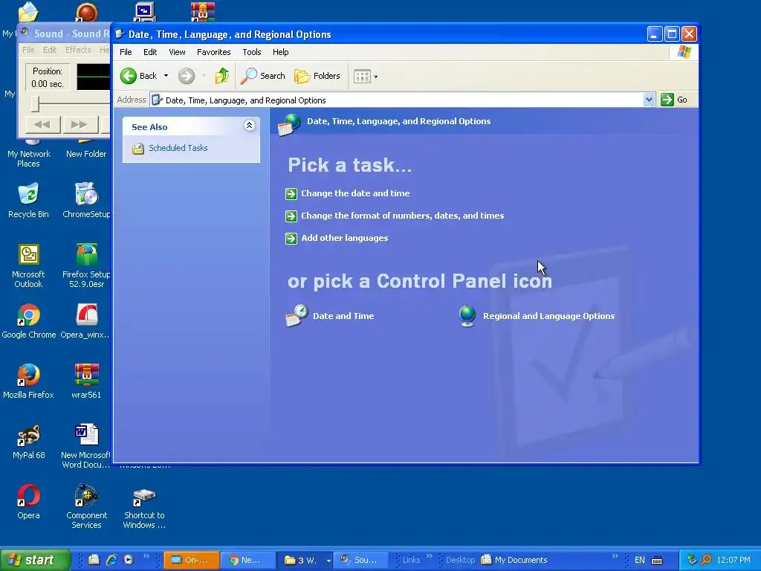
Task: Expand the quick launch overflow chevron
Action: click(x=146, y=556)
